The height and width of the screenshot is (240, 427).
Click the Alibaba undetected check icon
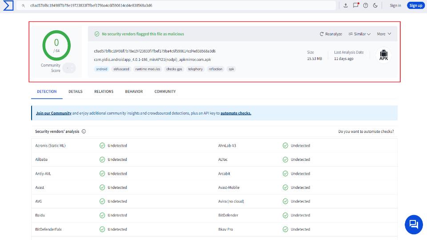102,160
